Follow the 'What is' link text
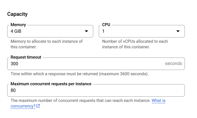197x118 pixels. (x=158, y=101)
